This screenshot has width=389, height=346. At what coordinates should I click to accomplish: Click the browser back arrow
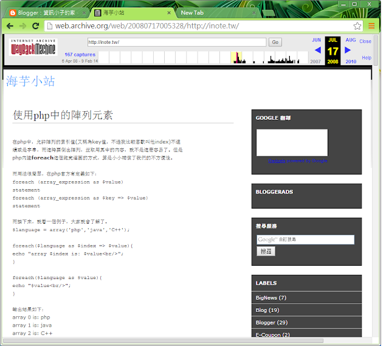[10, 26]
